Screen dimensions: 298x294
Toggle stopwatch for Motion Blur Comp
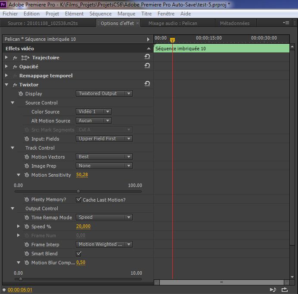[27, 263]
